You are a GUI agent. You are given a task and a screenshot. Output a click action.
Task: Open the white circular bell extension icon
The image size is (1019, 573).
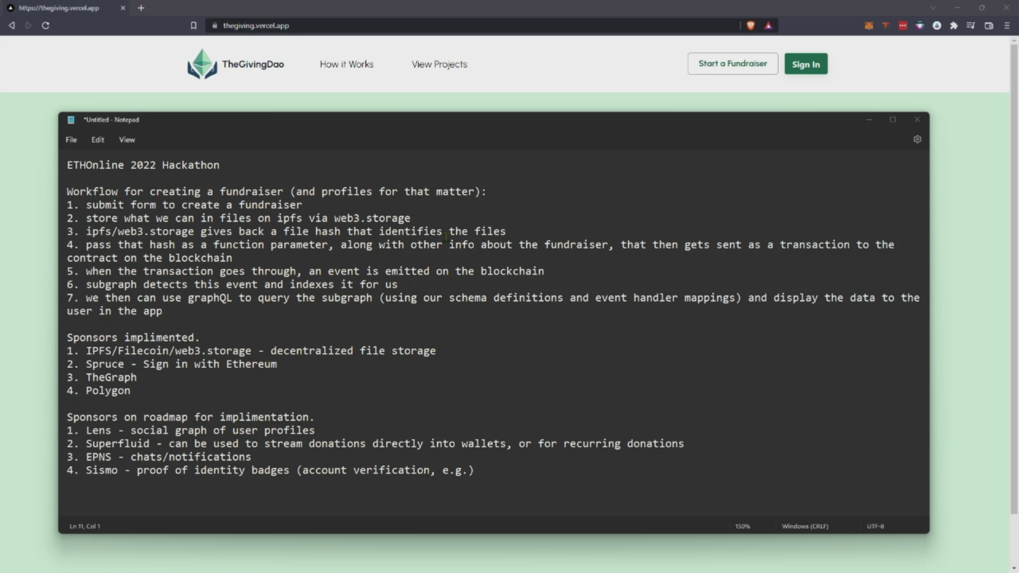pos(937,25)
